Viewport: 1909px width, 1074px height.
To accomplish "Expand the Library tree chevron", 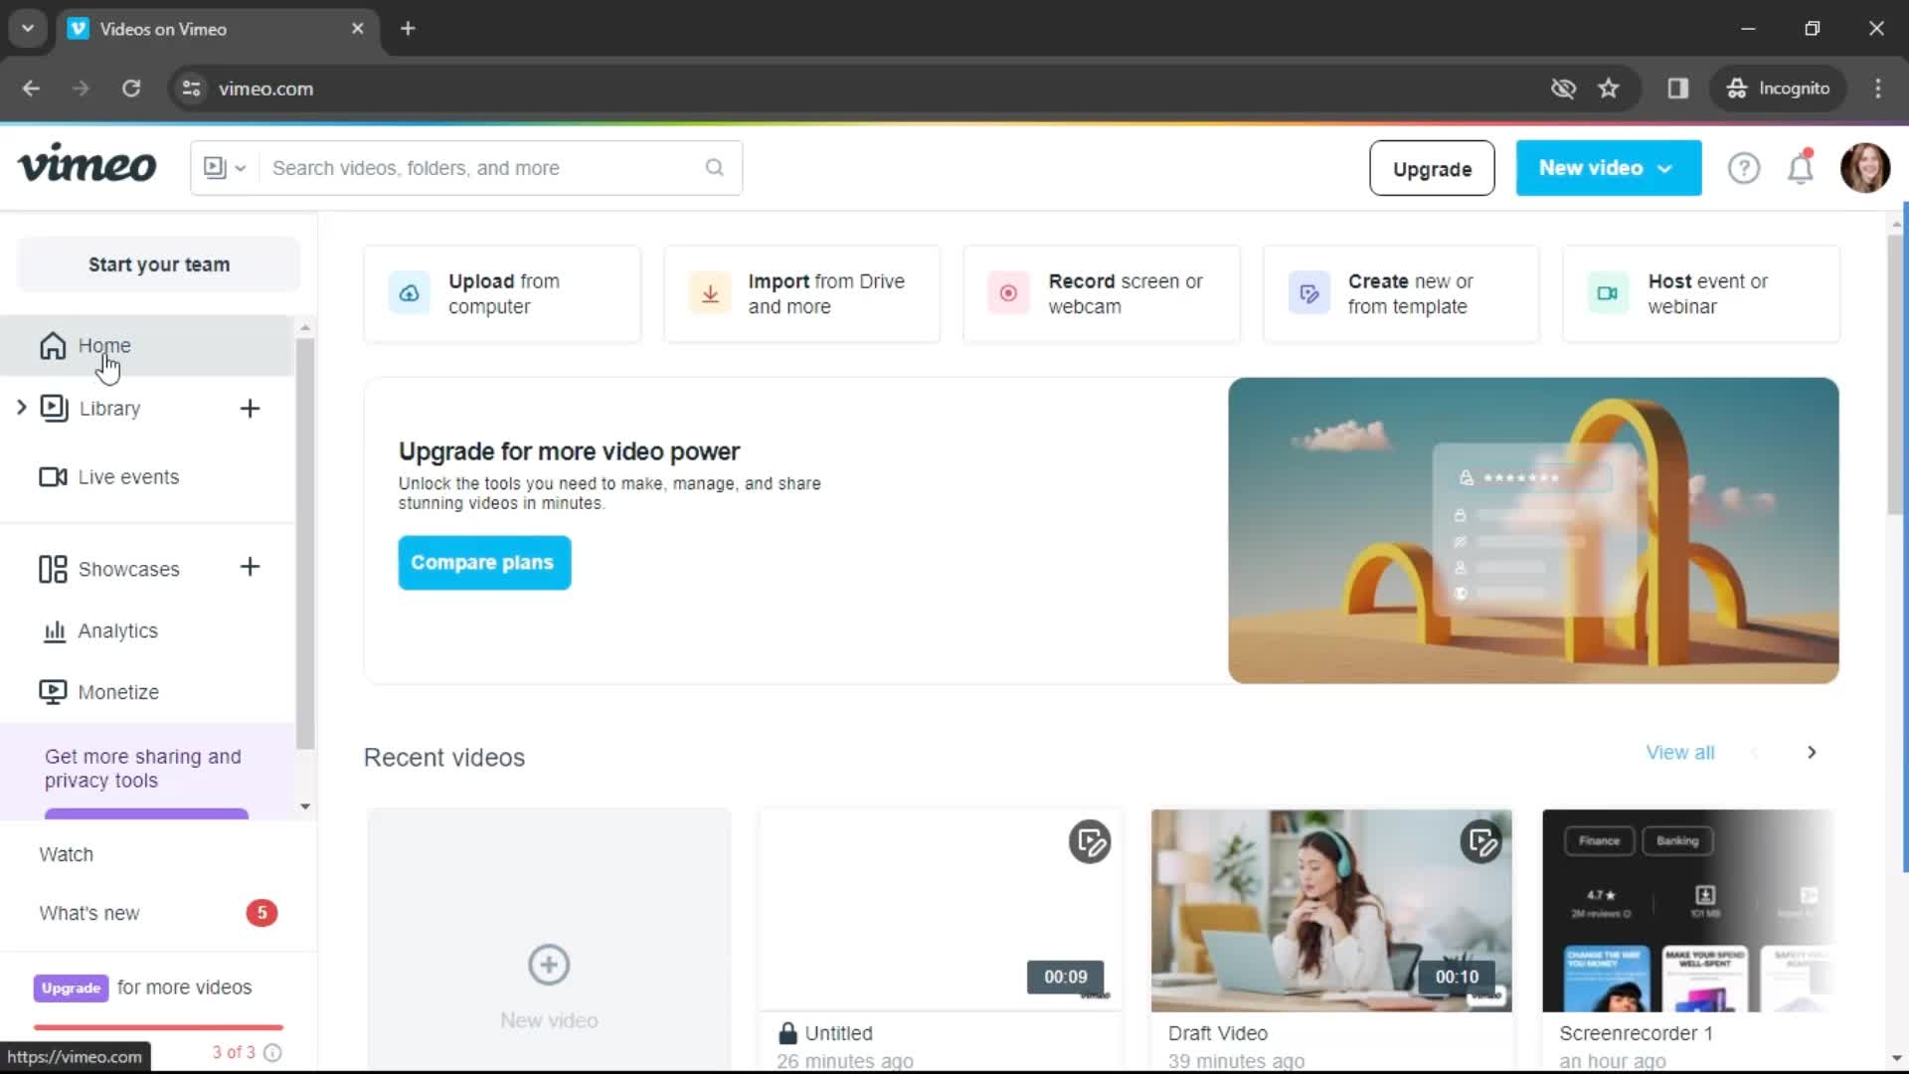I will point(21,408).
